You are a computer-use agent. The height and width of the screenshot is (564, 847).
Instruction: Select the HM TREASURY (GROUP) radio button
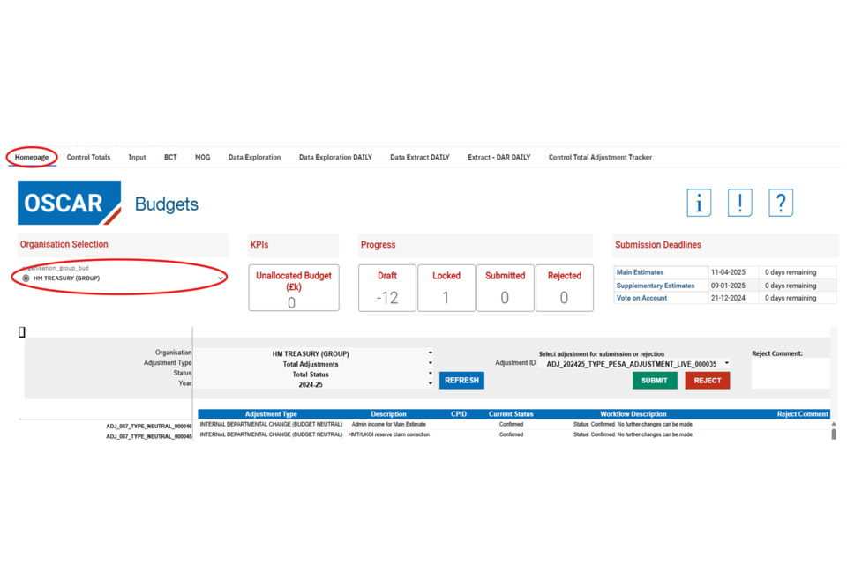(x=26, y=278)
